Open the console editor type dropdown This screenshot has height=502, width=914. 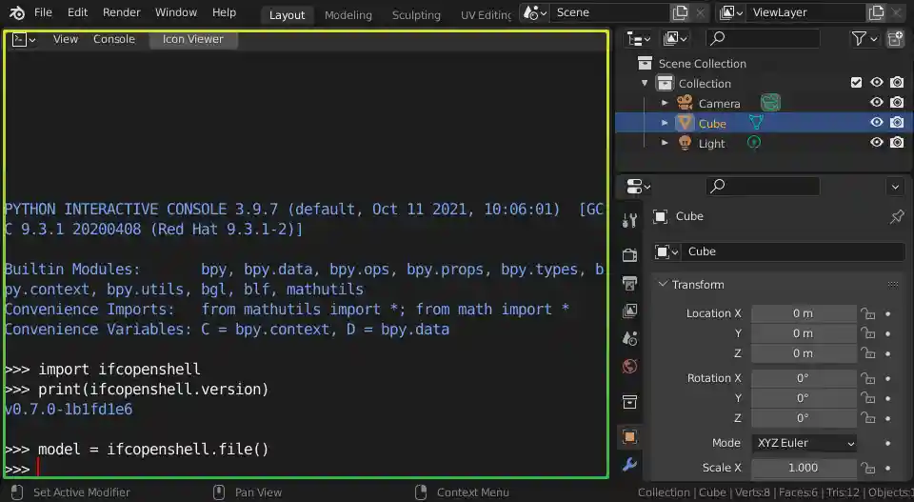(x=24, y=40)
